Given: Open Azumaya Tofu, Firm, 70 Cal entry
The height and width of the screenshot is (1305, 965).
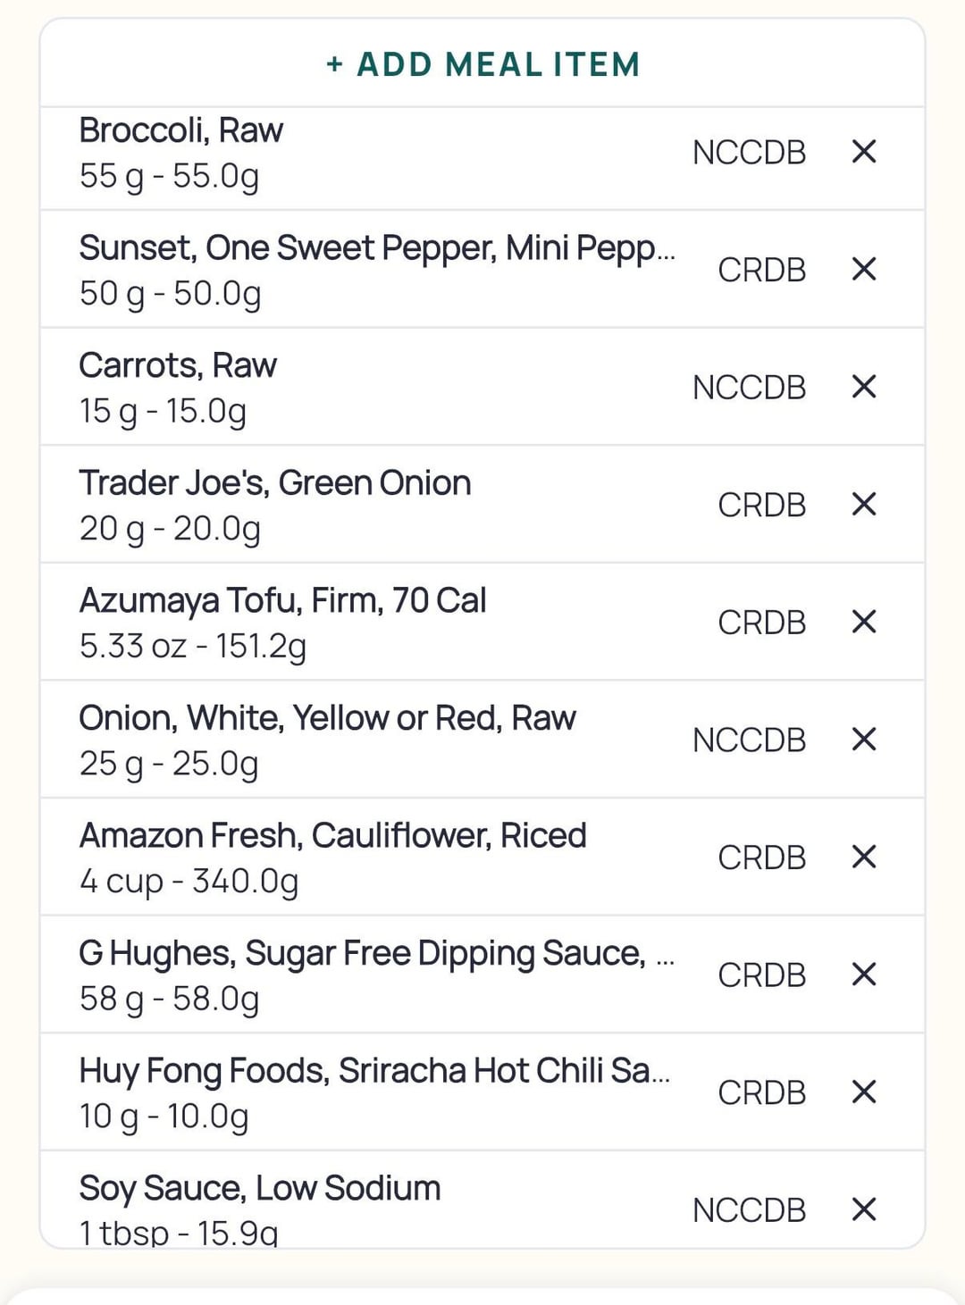Looking at the screenshot, I should 282,623.
